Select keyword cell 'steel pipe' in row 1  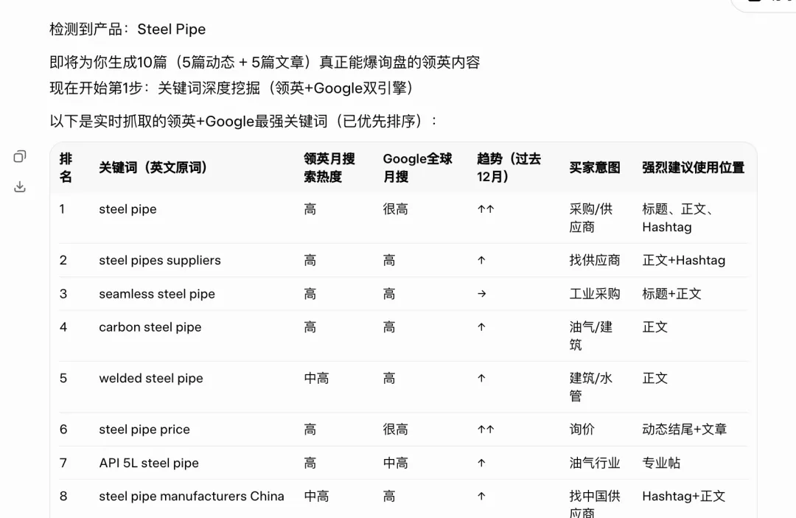tap(128, 209)
